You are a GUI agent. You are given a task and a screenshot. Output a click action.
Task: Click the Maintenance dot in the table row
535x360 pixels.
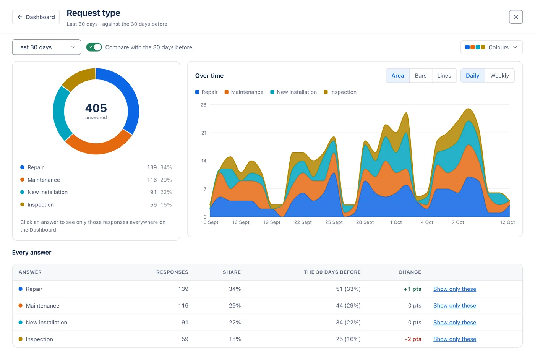(21, 306)
